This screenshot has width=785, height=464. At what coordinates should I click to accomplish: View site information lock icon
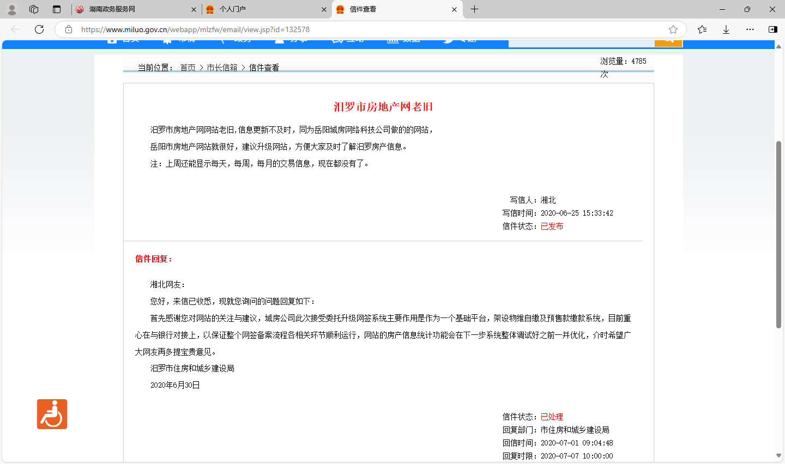(x=69, y=29)
